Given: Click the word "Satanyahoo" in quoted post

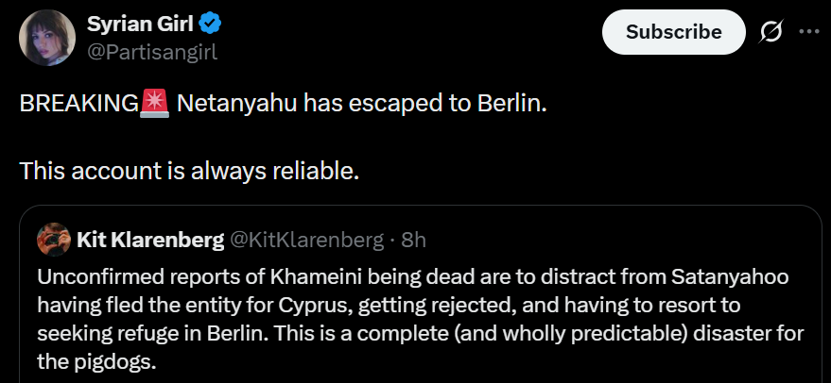Looking at the screenshot, I should [729, 279].
